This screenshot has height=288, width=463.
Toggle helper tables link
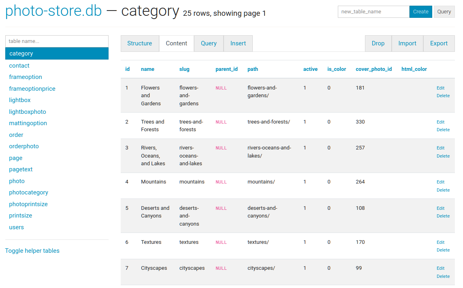pyautogui.click(x=32, y=251)
